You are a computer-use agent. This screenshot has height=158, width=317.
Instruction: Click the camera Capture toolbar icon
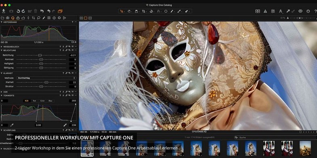tap(11, 11)
